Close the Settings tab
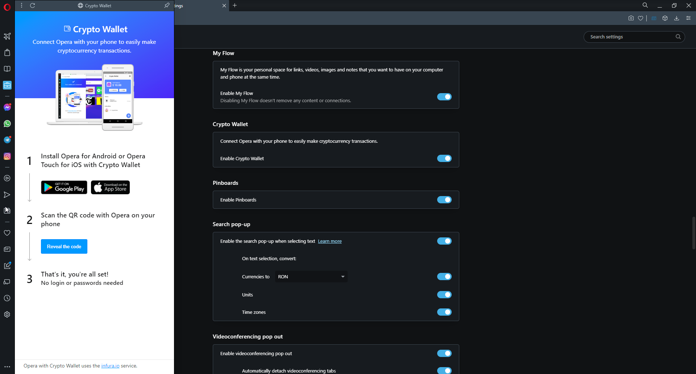The height and width of the screenshot is (374, 696). pos(224,5)
